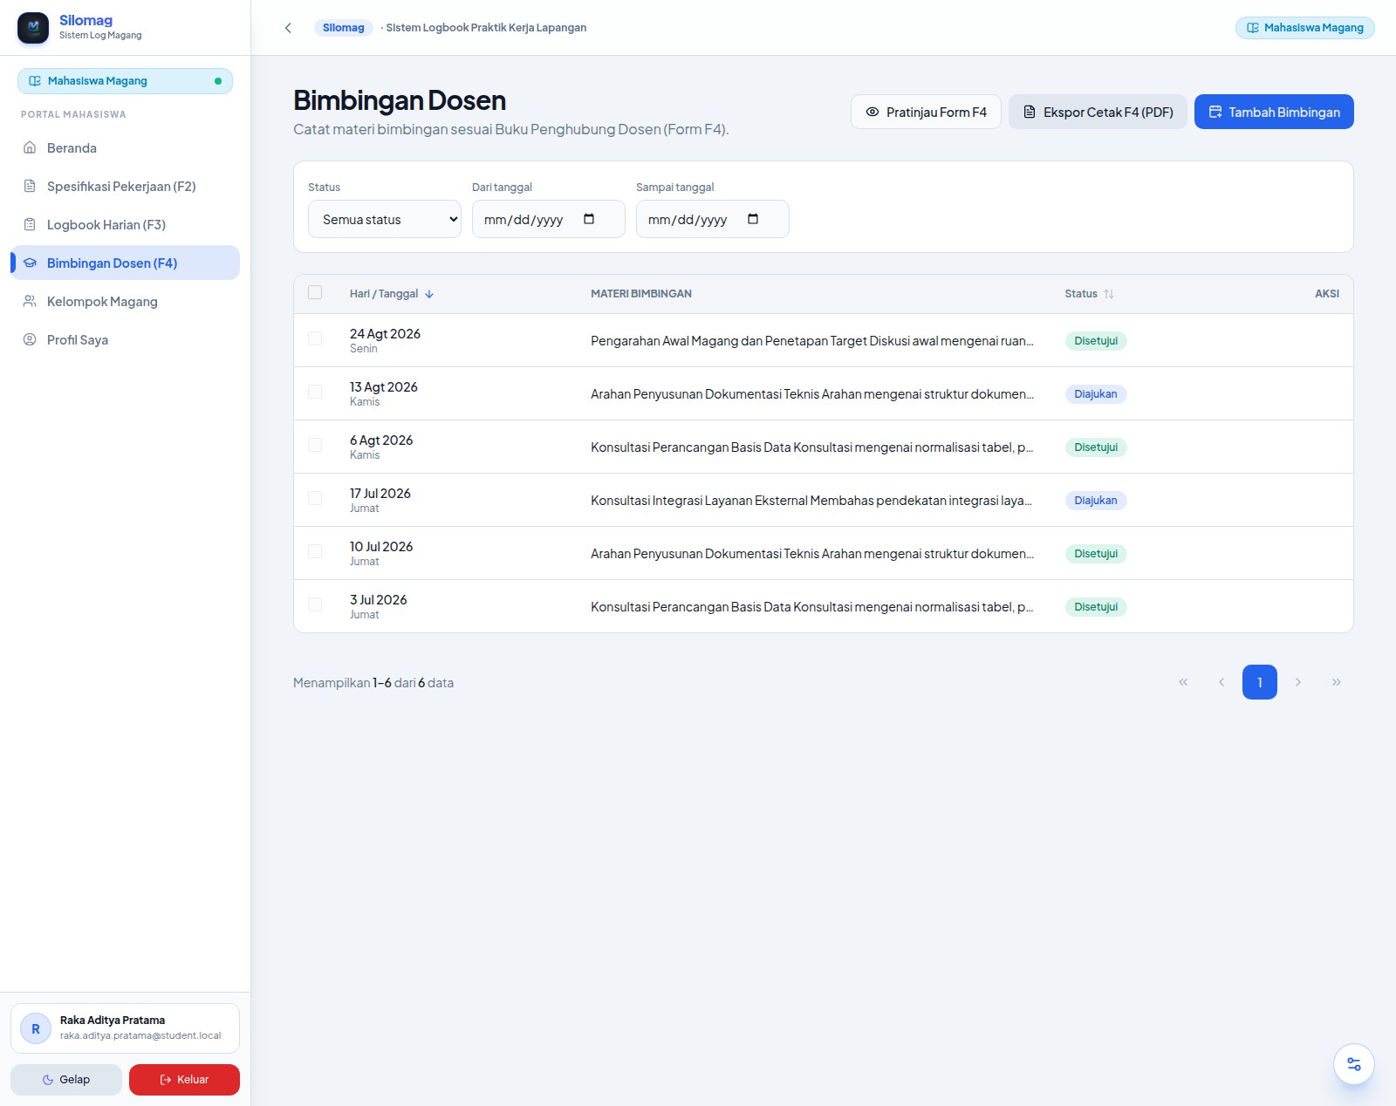Check the 24 Agt 2026 row
The image size is (1396, 1106).
[315, 338]
